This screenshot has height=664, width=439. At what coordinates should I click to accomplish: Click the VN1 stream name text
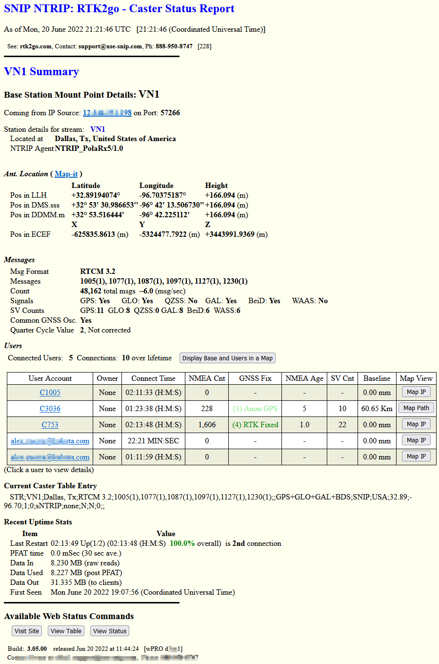(x=98, y=129)
